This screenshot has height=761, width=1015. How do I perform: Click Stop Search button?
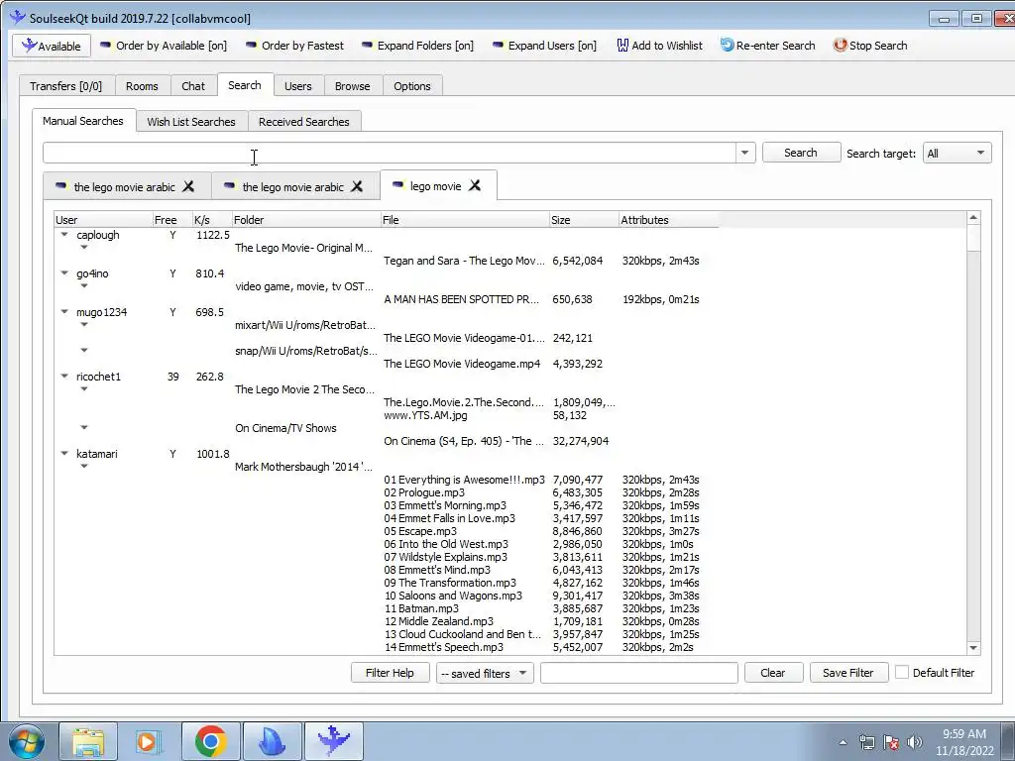870,46
